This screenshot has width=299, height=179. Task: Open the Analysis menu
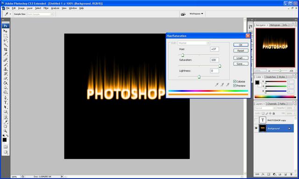(55, 8)
